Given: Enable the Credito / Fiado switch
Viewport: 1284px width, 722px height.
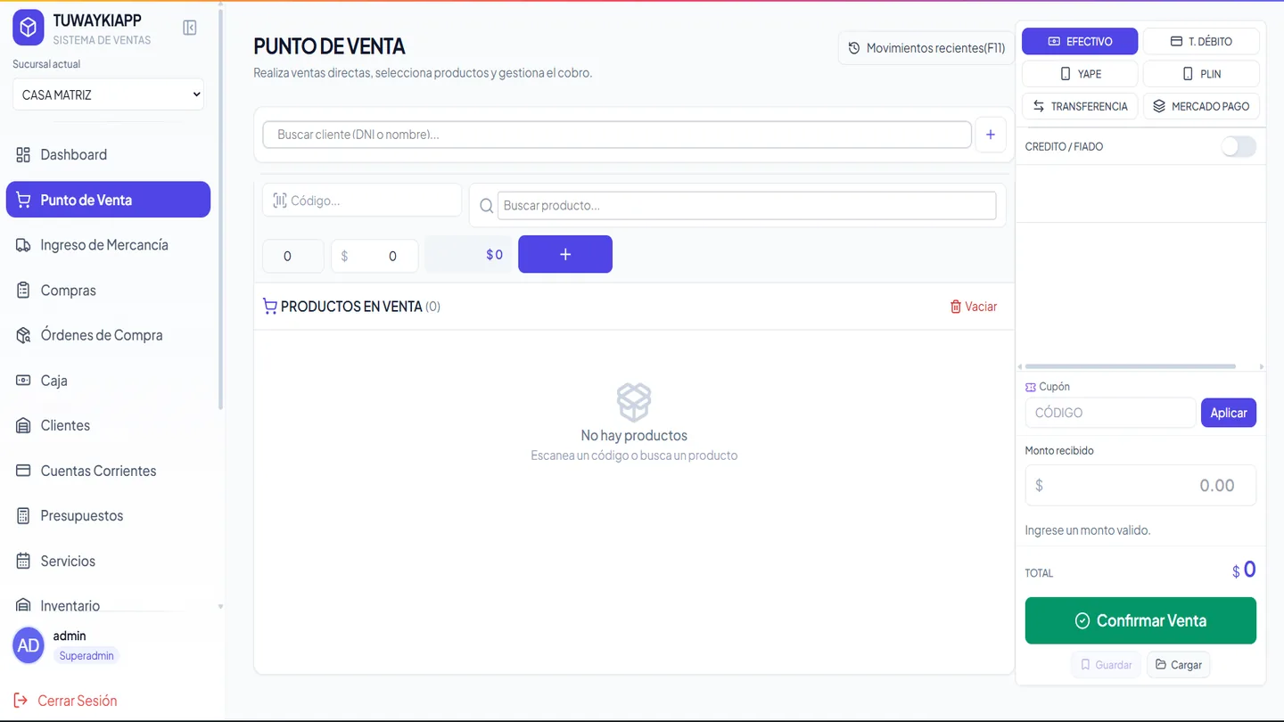Looking at the screenshot, I should pyautogui.click(x=1239, y=146).
